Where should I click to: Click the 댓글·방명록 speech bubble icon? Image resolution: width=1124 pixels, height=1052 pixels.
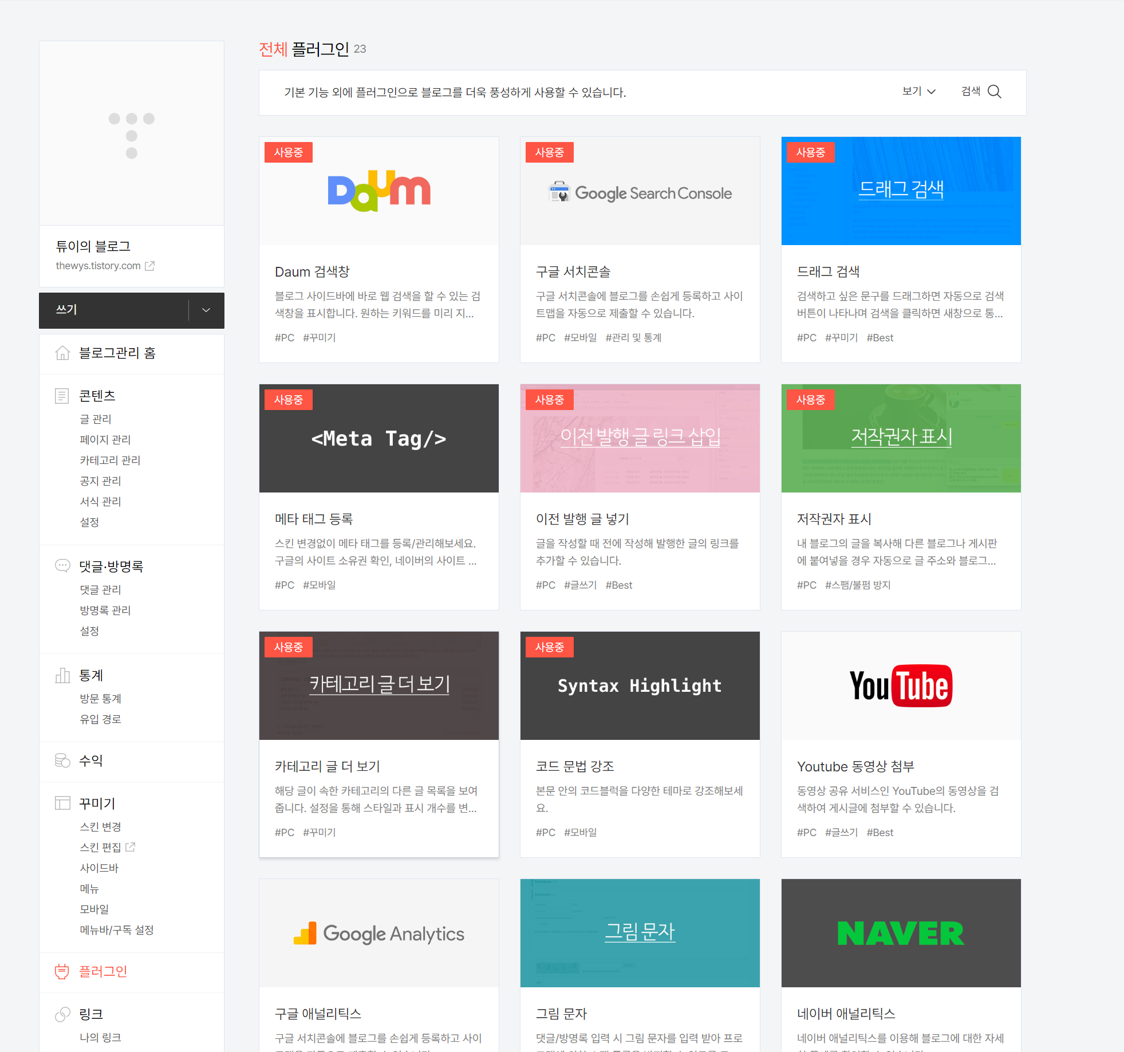tap(62, 566)
